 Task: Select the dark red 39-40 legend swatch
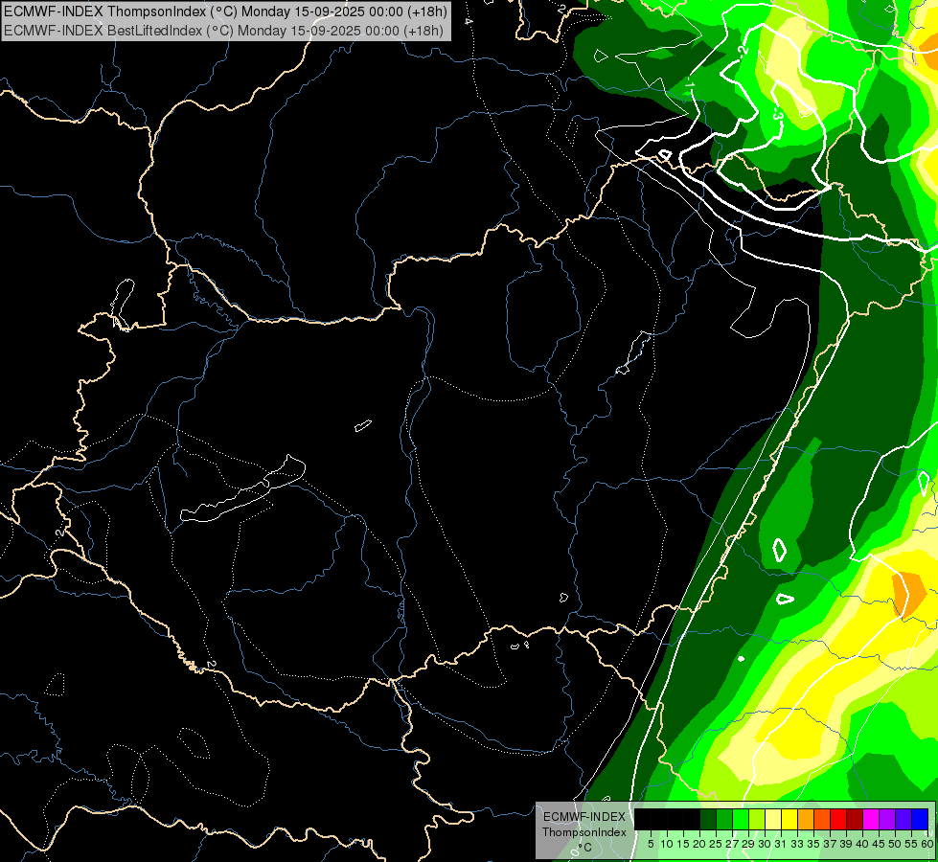pos(855,819)
